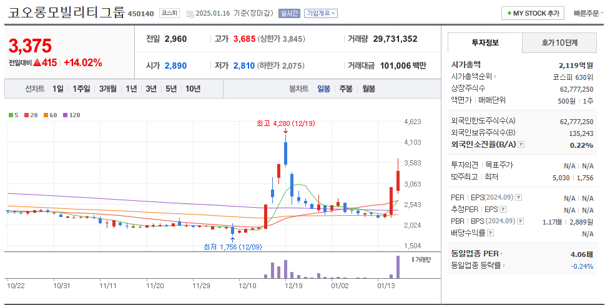Click 전일 value 2,960
This screenshot has height=305, width=610.
176,39
